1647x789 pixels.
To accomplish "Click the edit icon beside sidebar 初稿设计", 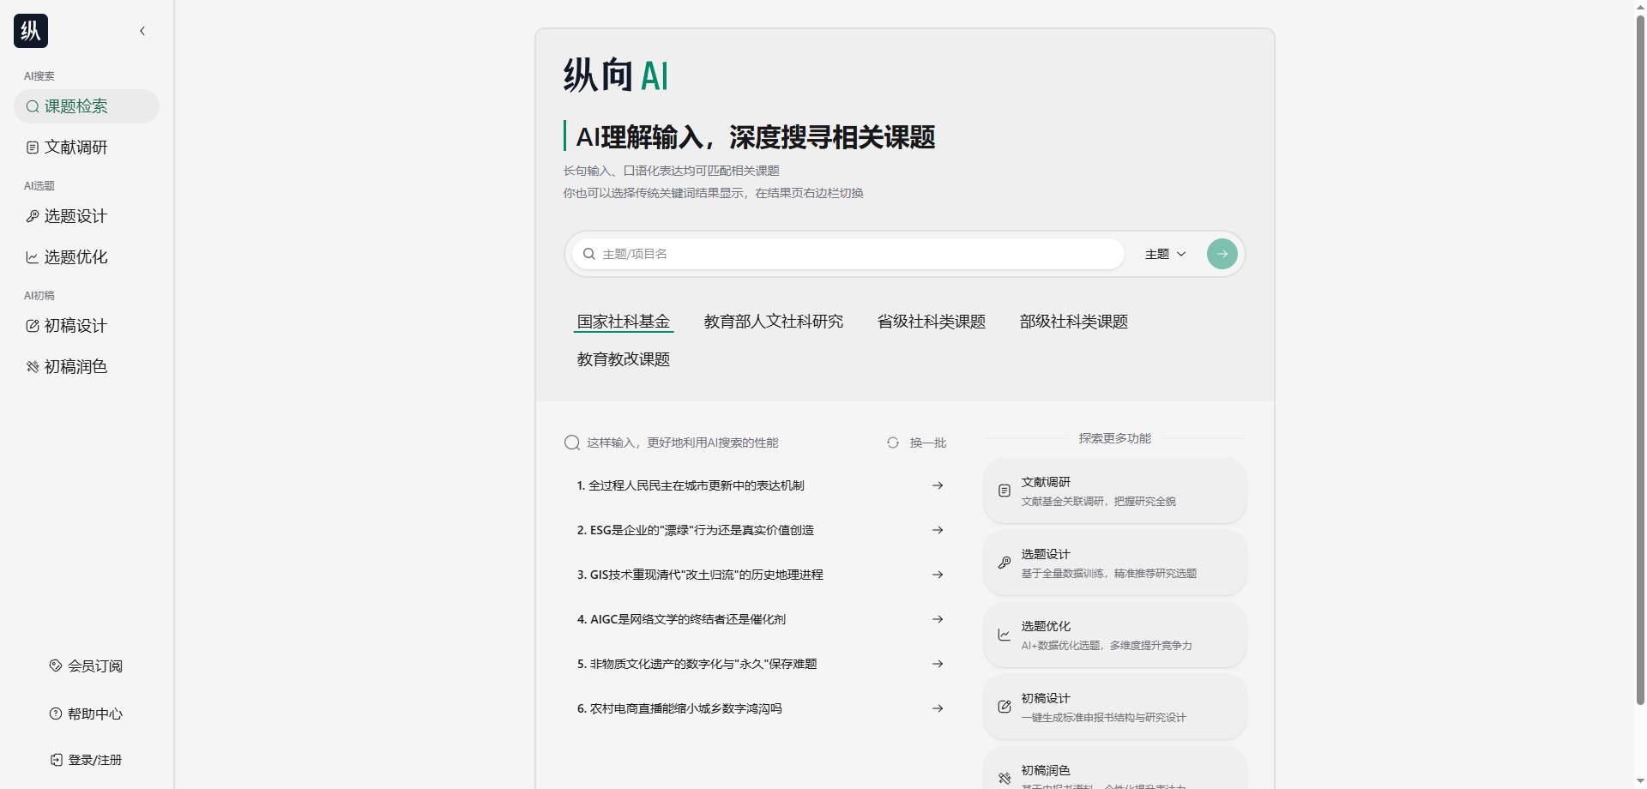I will 33,326.
